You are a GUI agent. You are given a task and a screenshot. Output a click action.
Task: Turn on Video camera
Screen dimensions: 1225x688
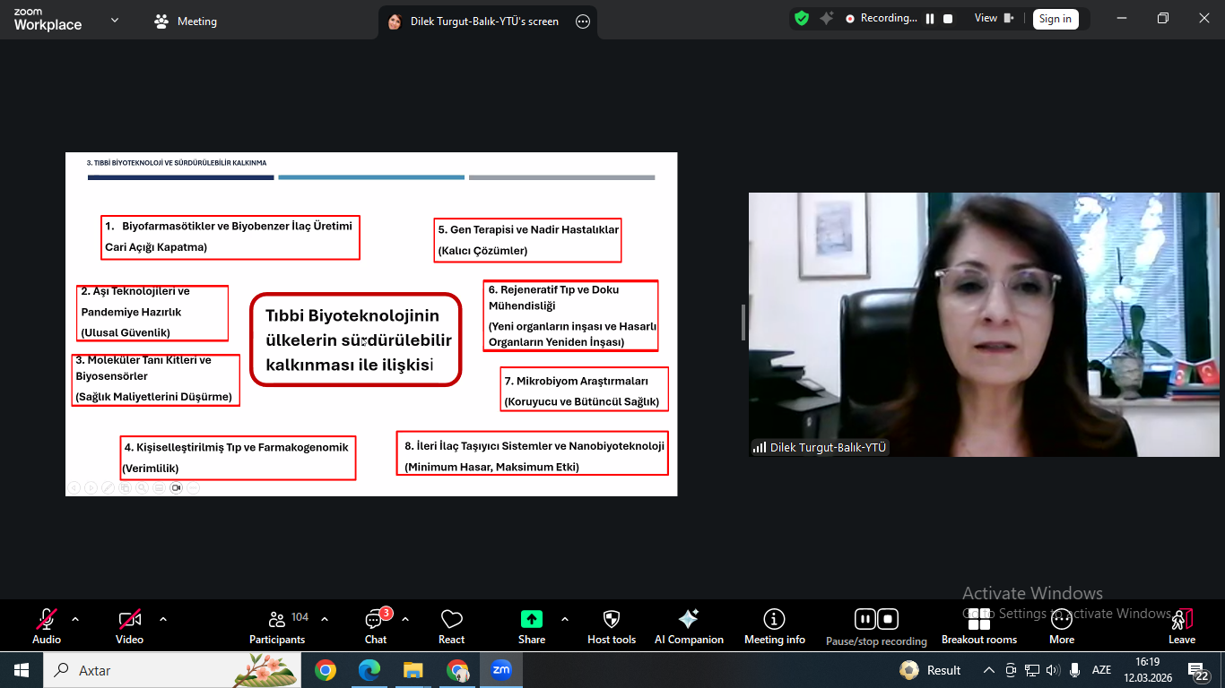(129, 626)
